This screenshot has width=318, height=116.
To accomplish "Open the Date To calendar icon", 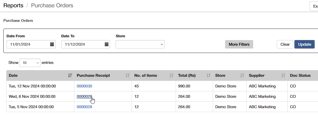I will 106,44.
